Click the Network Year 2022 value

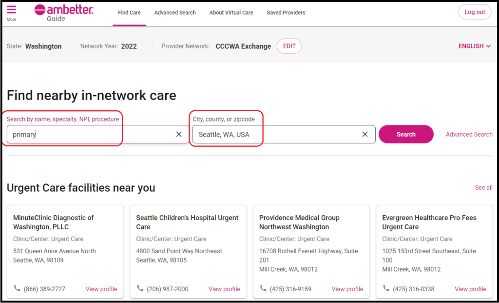coord(129,46)
